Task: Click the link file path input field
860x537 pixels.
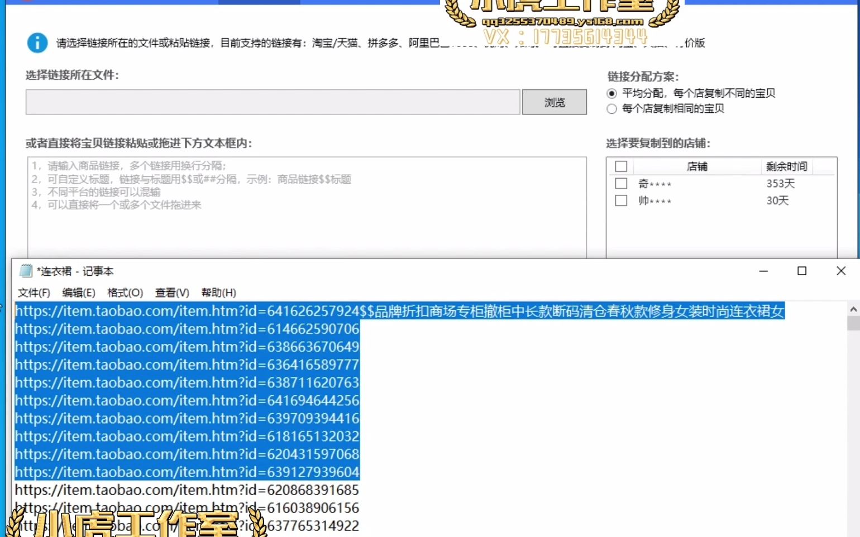Action: click(273, 102)
